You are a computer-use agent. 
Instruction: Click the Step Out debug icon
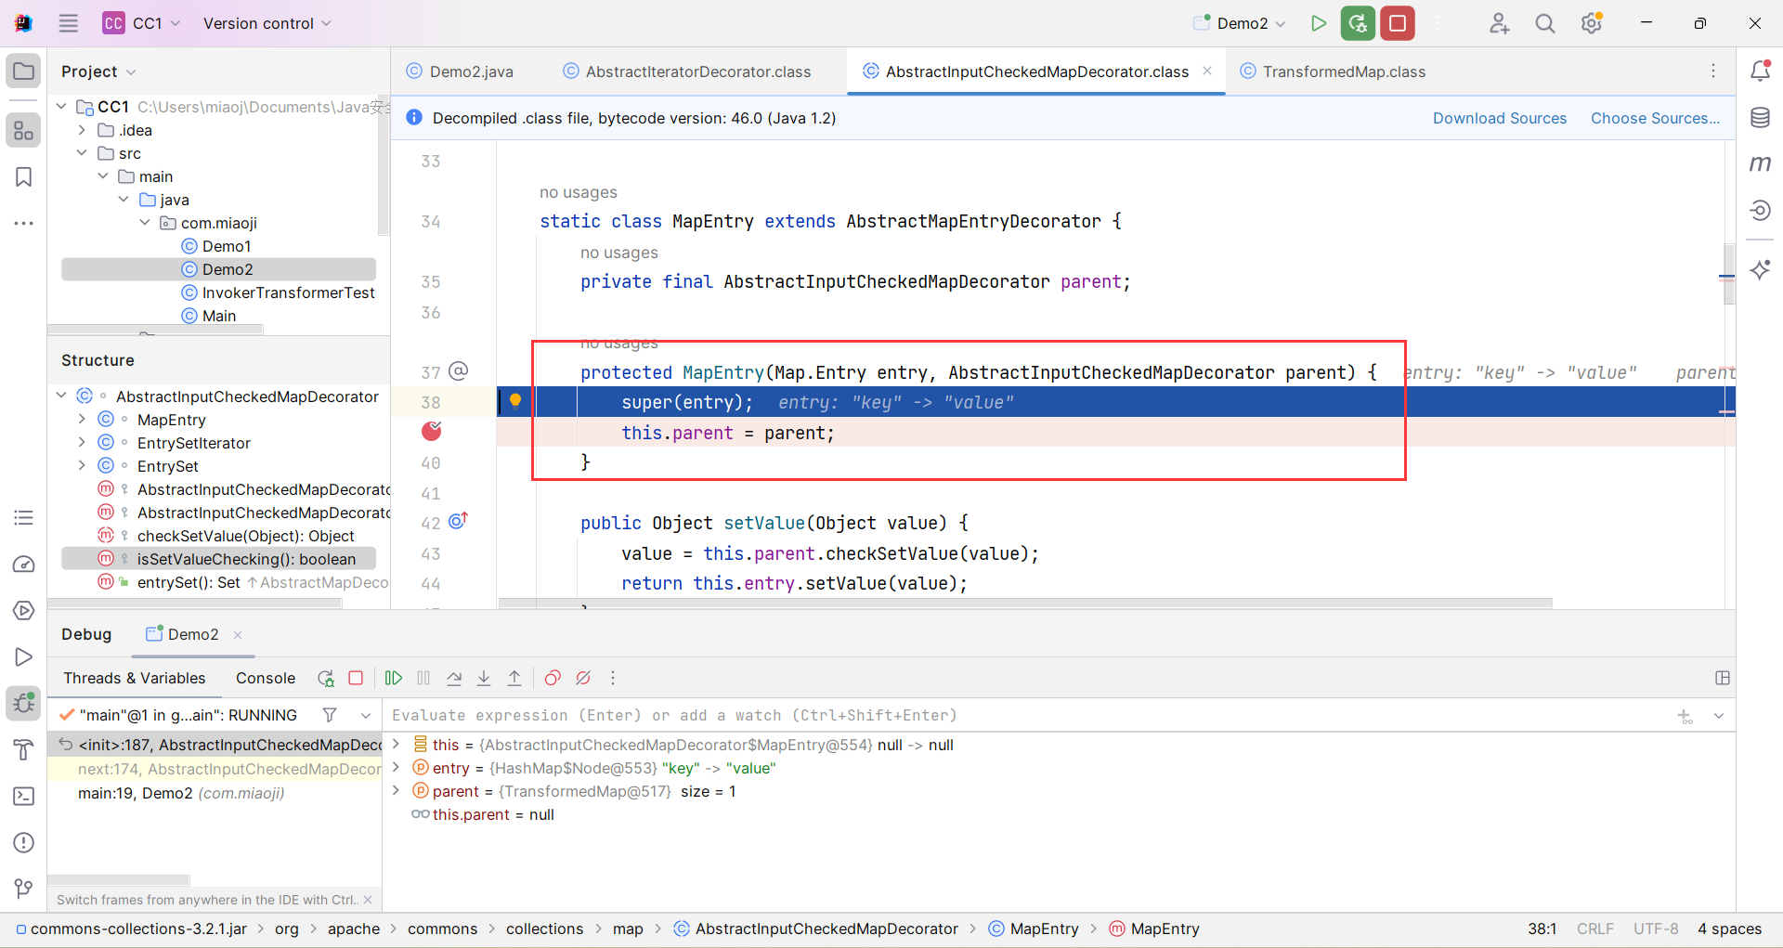click(x=514, y=679)
